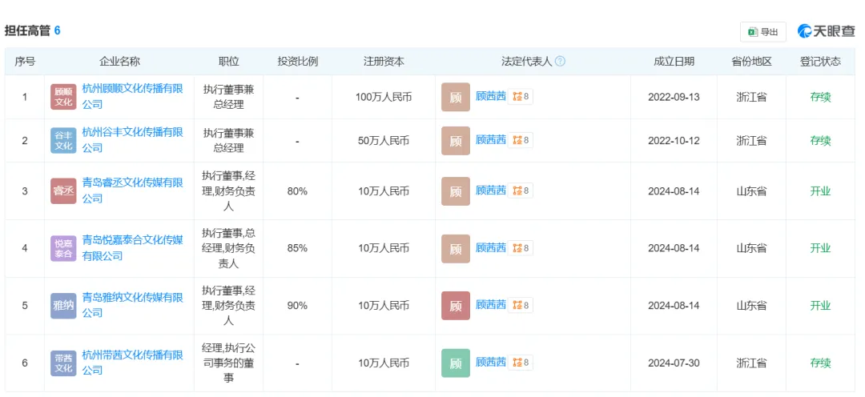
Task: Click the 导出 export button
Action: pyautogui.click(x=762, y=32)
